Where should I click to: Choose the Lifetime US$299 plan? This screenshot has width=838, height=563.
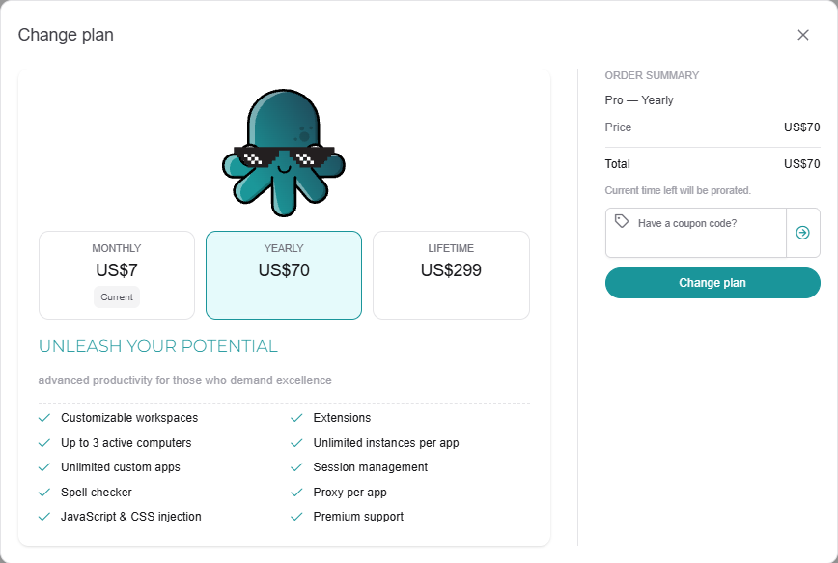pos(451,275)
